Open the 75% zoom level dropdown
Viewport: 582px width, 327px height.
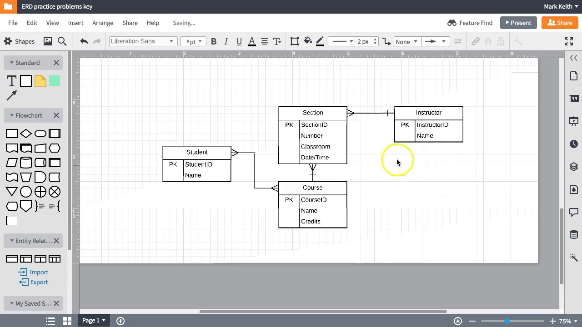pos(568,321)
